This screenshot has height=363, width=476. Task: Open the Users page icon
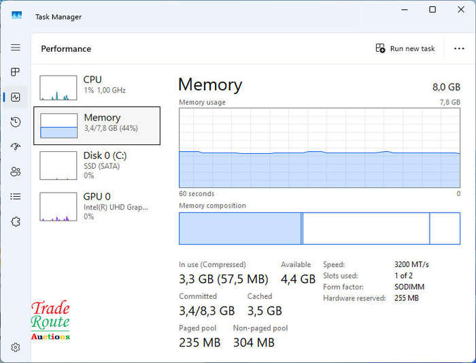(16, 172)
